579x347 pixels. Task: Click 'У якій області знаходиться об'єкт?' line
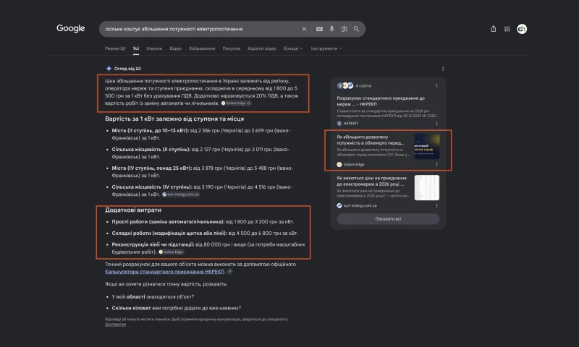click(x=153, y=296)
